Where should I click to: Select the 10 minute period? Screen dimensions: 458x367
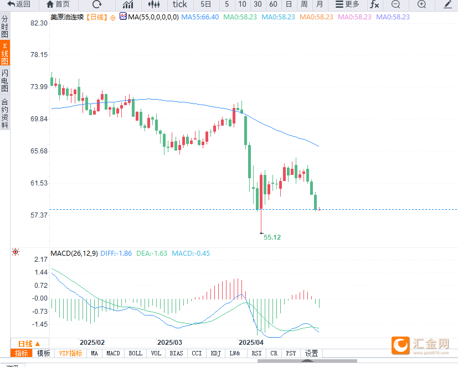click(242, 4)
